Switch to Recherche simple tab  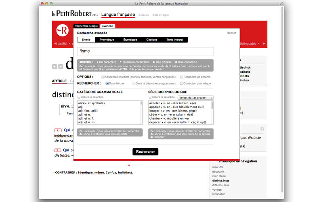tap(86, 26)
